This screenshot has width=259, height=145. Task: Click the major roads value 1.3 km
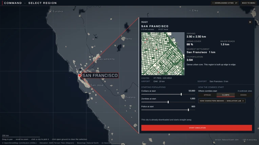[225, 44]
